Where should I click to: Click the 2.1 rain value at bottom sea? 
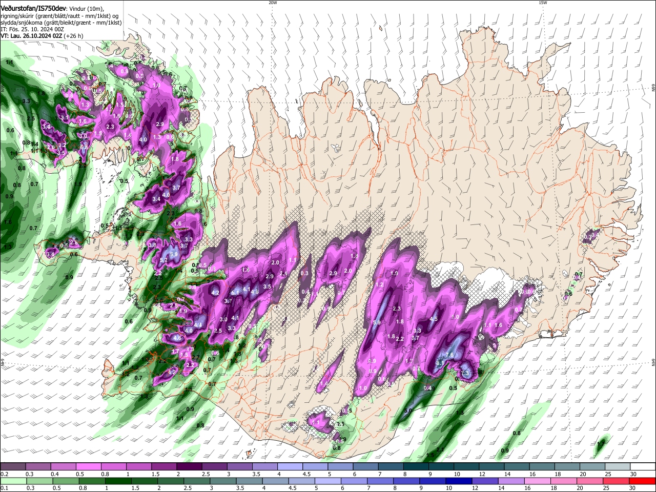[x=440, y=449]
